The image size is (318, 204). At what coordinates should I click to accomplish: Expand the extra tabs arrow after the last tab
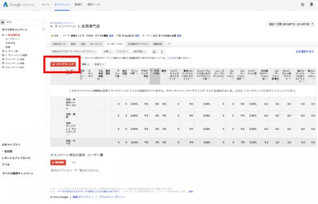point(169,44)
